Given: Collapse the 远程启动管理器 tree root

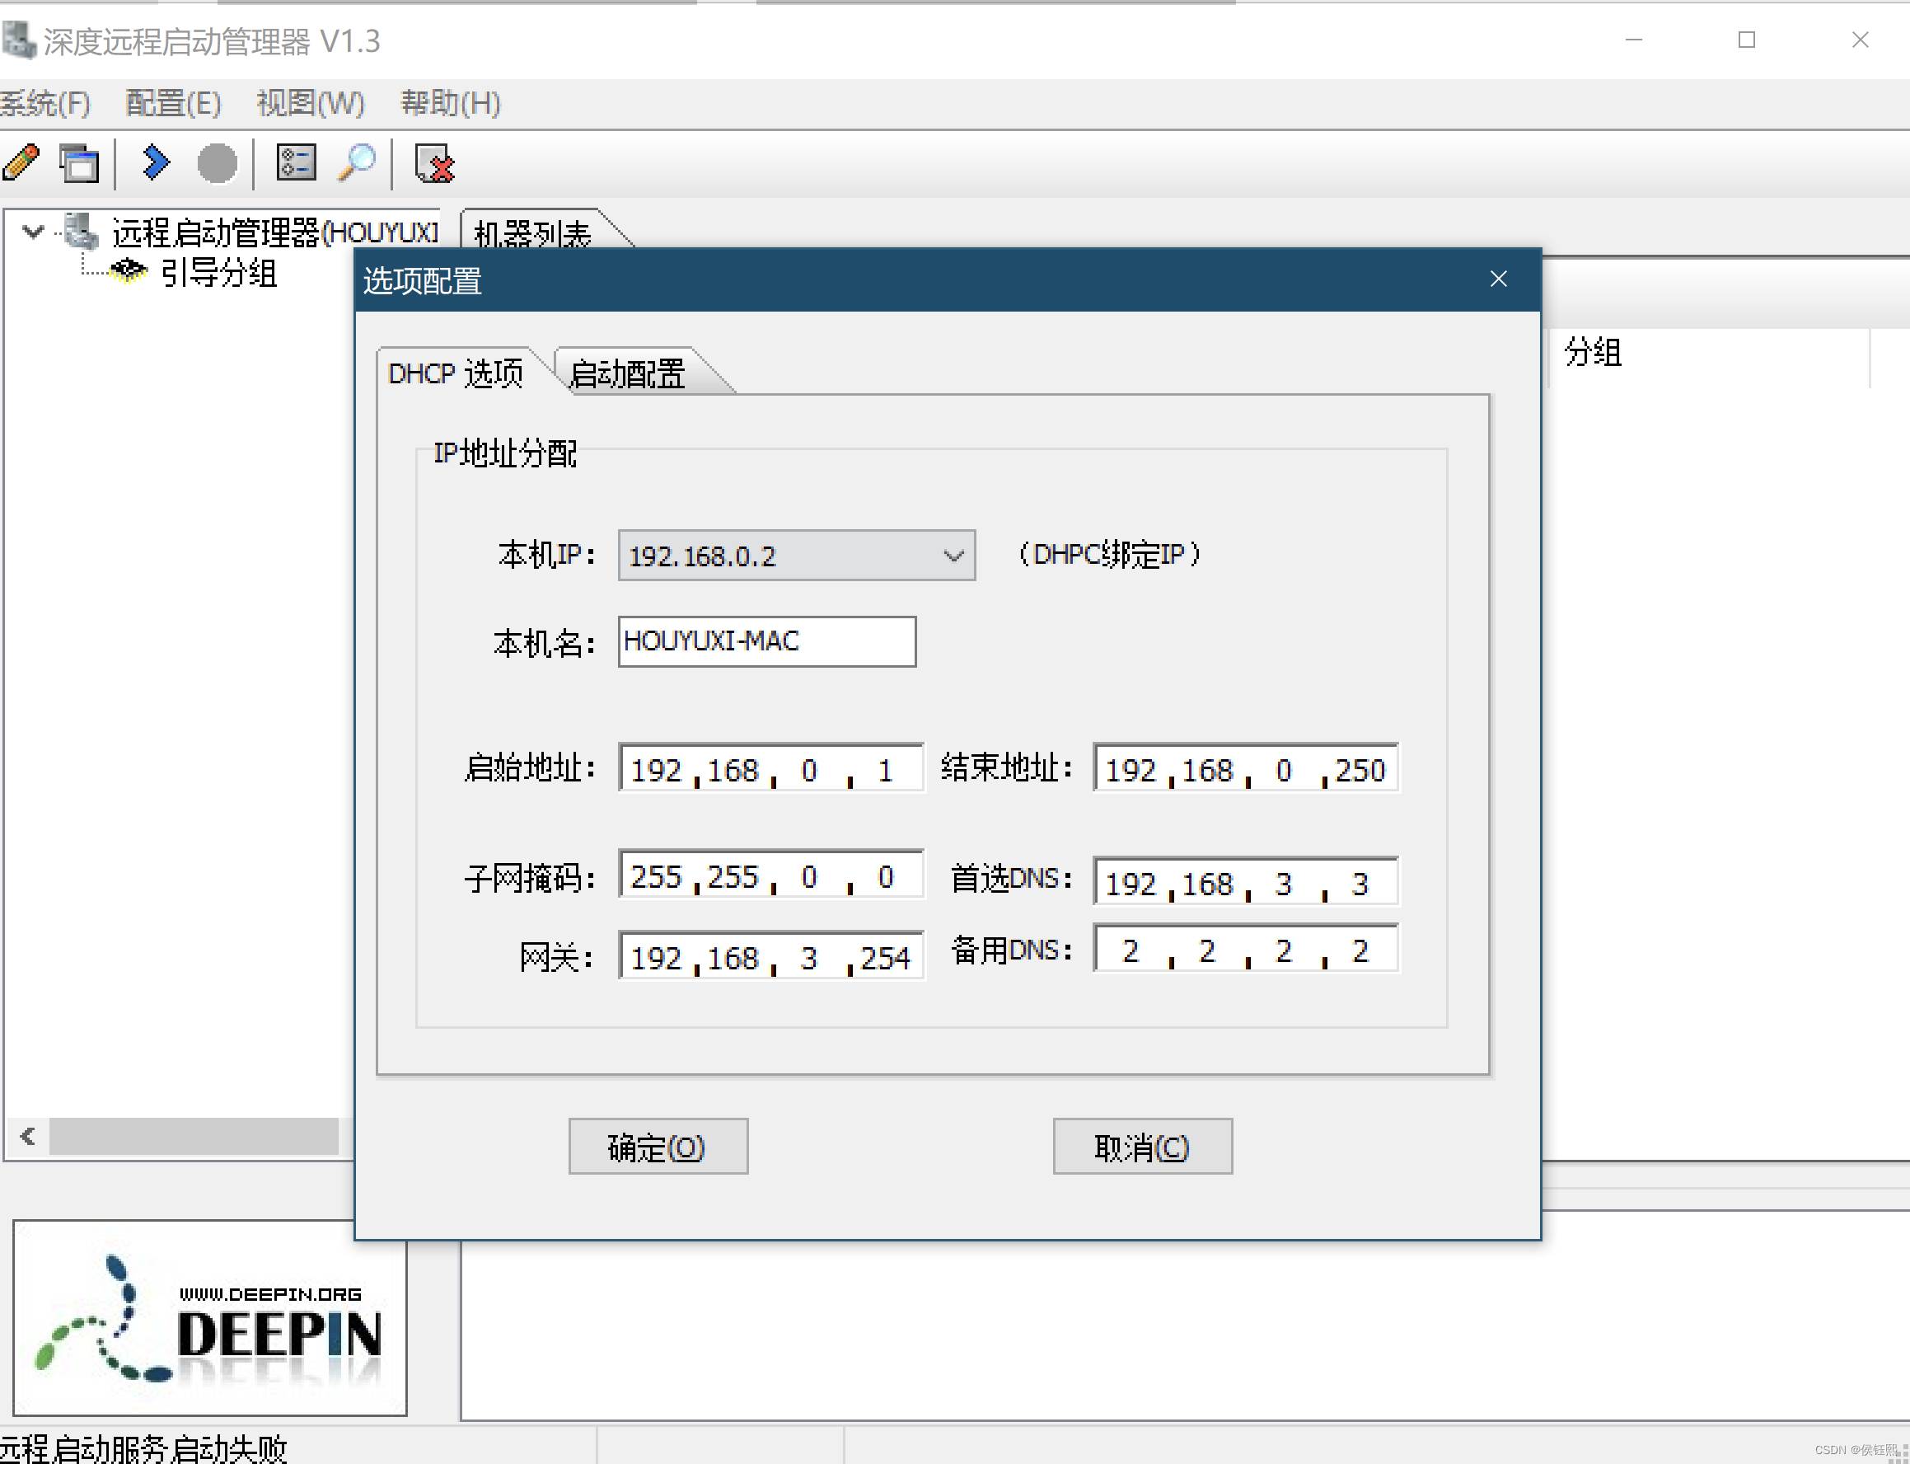Looking at the screenshot, I should pos(34,232).
